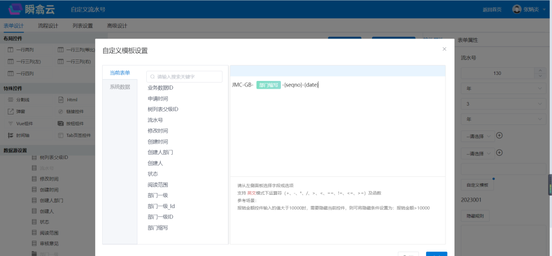Viewport: 552px width, 256px height.
Task: Close the 自定义模板设置 dialog
Action: [444, 49]
